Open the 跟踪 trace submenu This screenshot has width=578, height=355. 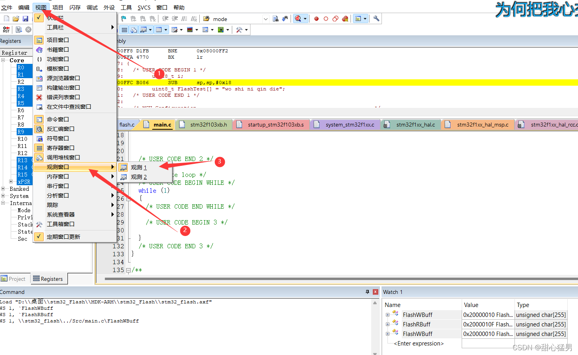point(75,205)
